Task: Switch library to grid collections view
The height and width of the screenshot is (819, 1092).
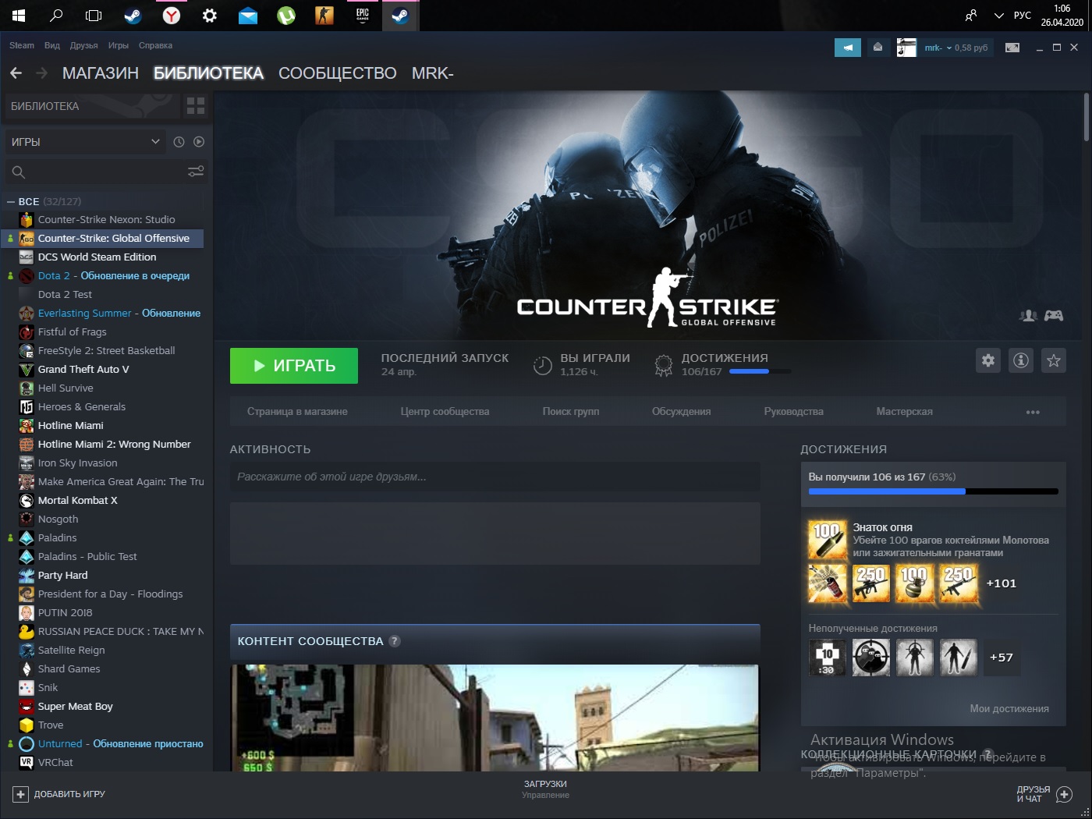Action: tap(196, 106)
